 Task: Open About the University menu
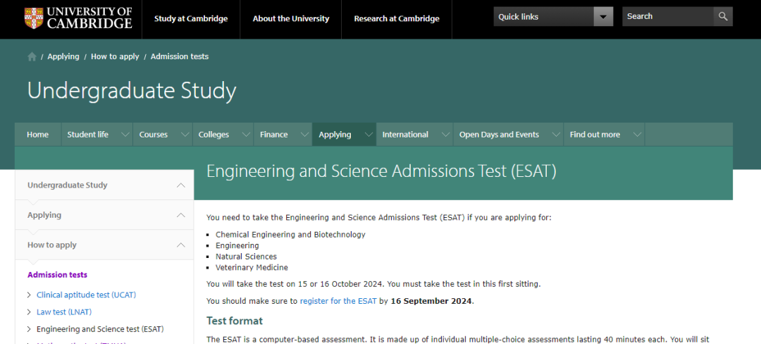pyautogui.click(x=291, y=19)
